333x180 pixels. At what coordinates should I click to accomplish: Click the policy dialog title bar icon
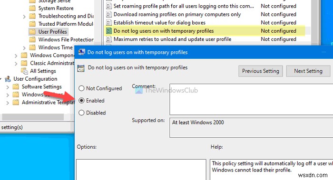(x=81, y=52)
